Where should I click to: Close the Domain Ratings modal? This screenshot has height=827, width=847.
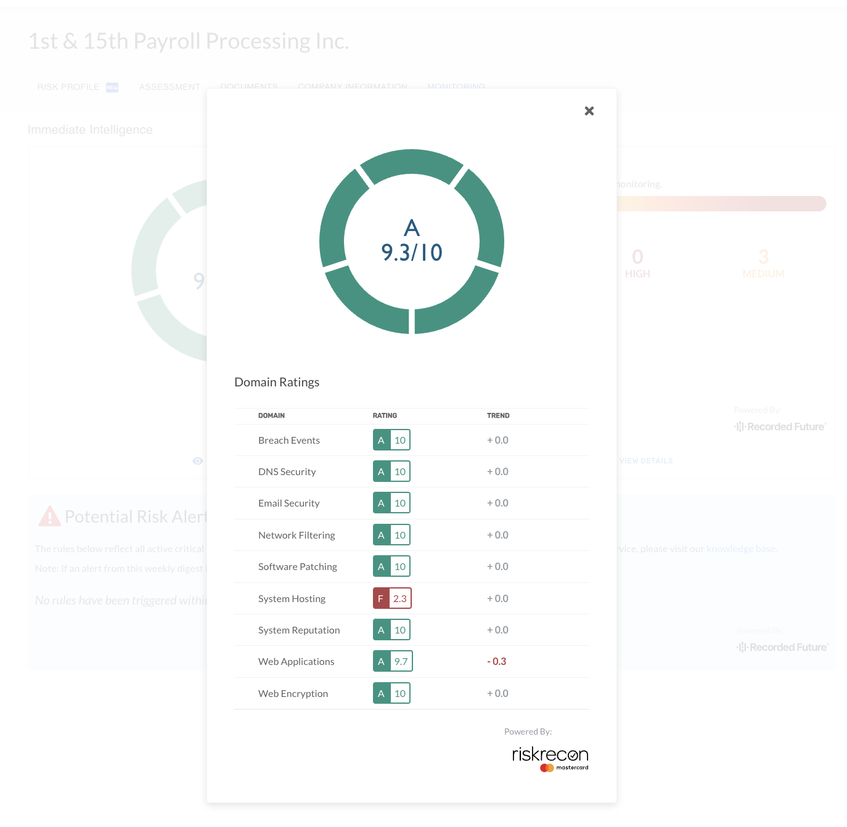click(x=589, y=111)
